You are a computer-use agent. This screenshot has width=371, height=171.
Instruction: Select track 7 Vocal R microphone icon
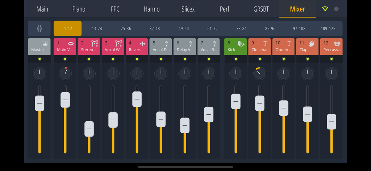click(x=214, y=44)
